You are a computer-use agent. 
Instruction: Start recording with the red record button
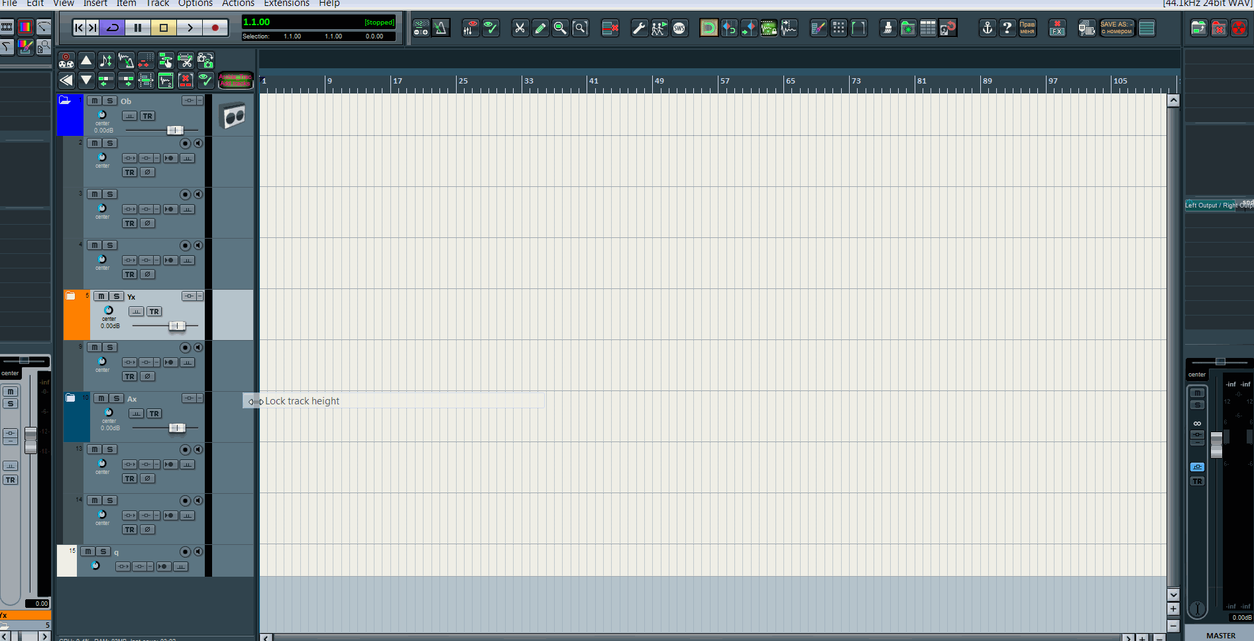point(215,27)
